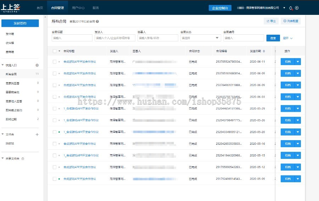Open the contract title link dated 2020-06-11

coord(80,62)
